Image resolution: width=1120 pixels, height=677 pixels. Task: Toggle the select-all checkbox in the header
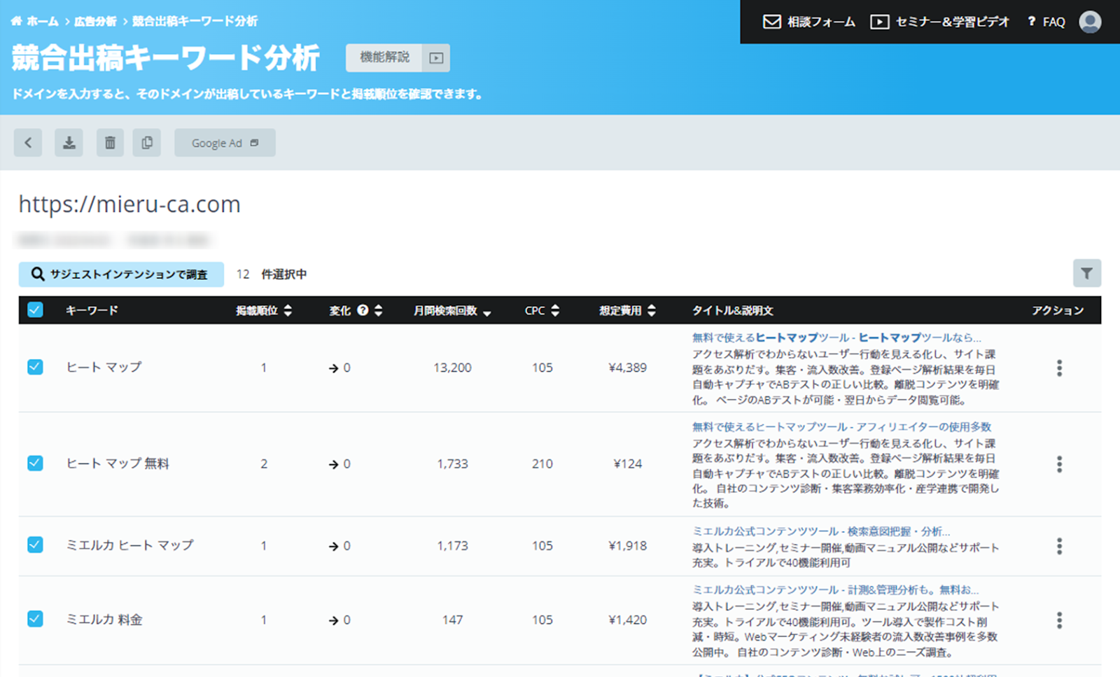35,309
